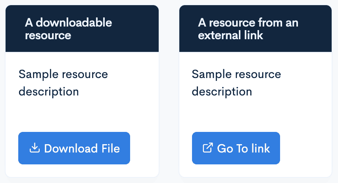The image size is (338, 183).
Task: Click the word "resource" in the left card header
Action: 48,35
